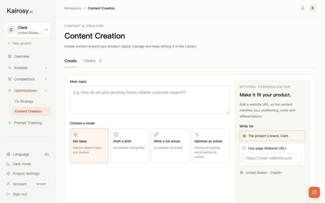
Task: Click the Workspace breadcrumb link
Action: click(x=73, y=8)
